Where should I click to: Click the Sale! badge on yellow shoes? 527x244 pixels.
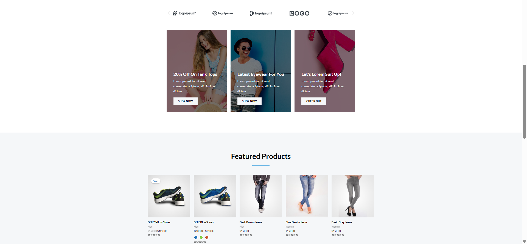156,181
